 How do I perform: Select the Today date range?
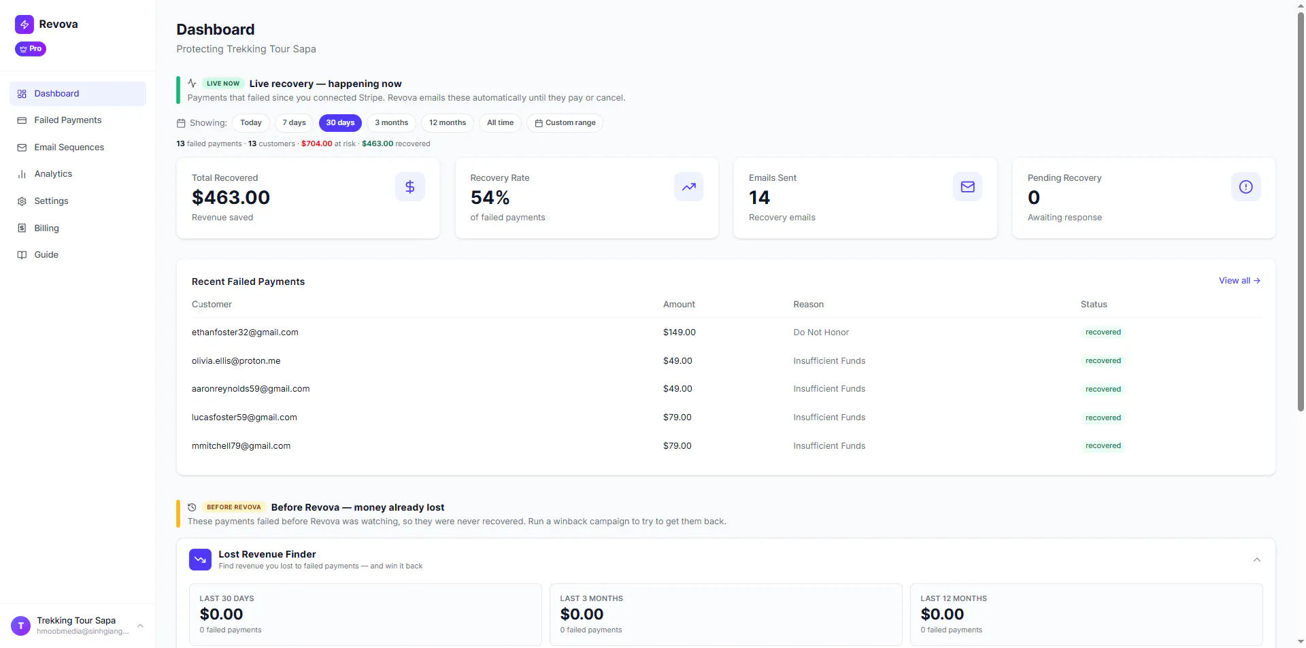point(251,123)
